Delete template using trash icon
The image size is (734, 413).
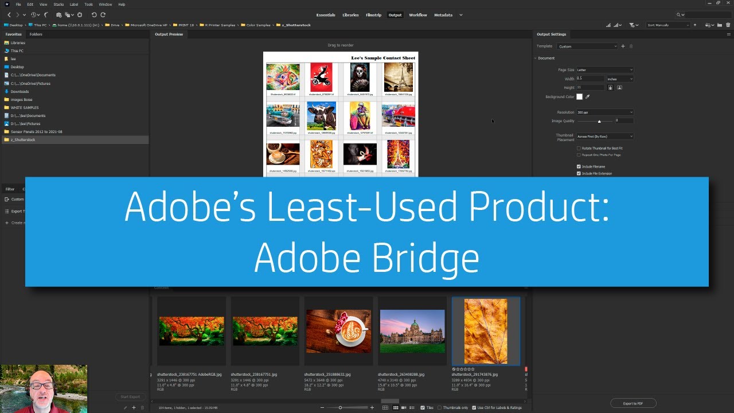[631, 46]
